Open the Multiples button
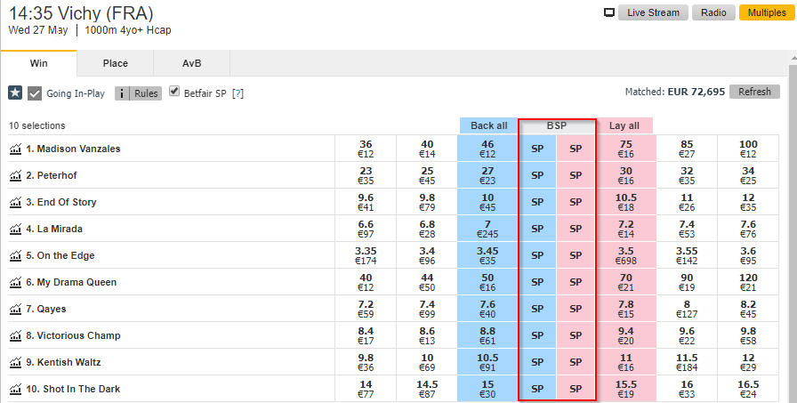 click(767, 12)
